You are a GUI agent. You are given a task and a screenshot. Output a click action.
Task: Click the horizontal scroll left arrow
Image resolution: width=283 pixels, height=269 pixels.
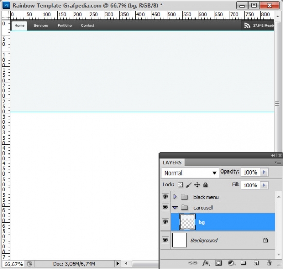(x=126, y=264)
